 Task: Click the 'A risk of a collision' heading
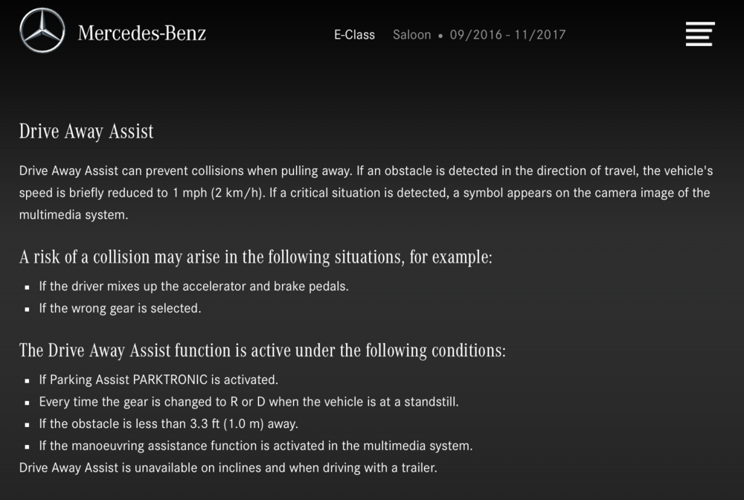(x=256, y=257)
